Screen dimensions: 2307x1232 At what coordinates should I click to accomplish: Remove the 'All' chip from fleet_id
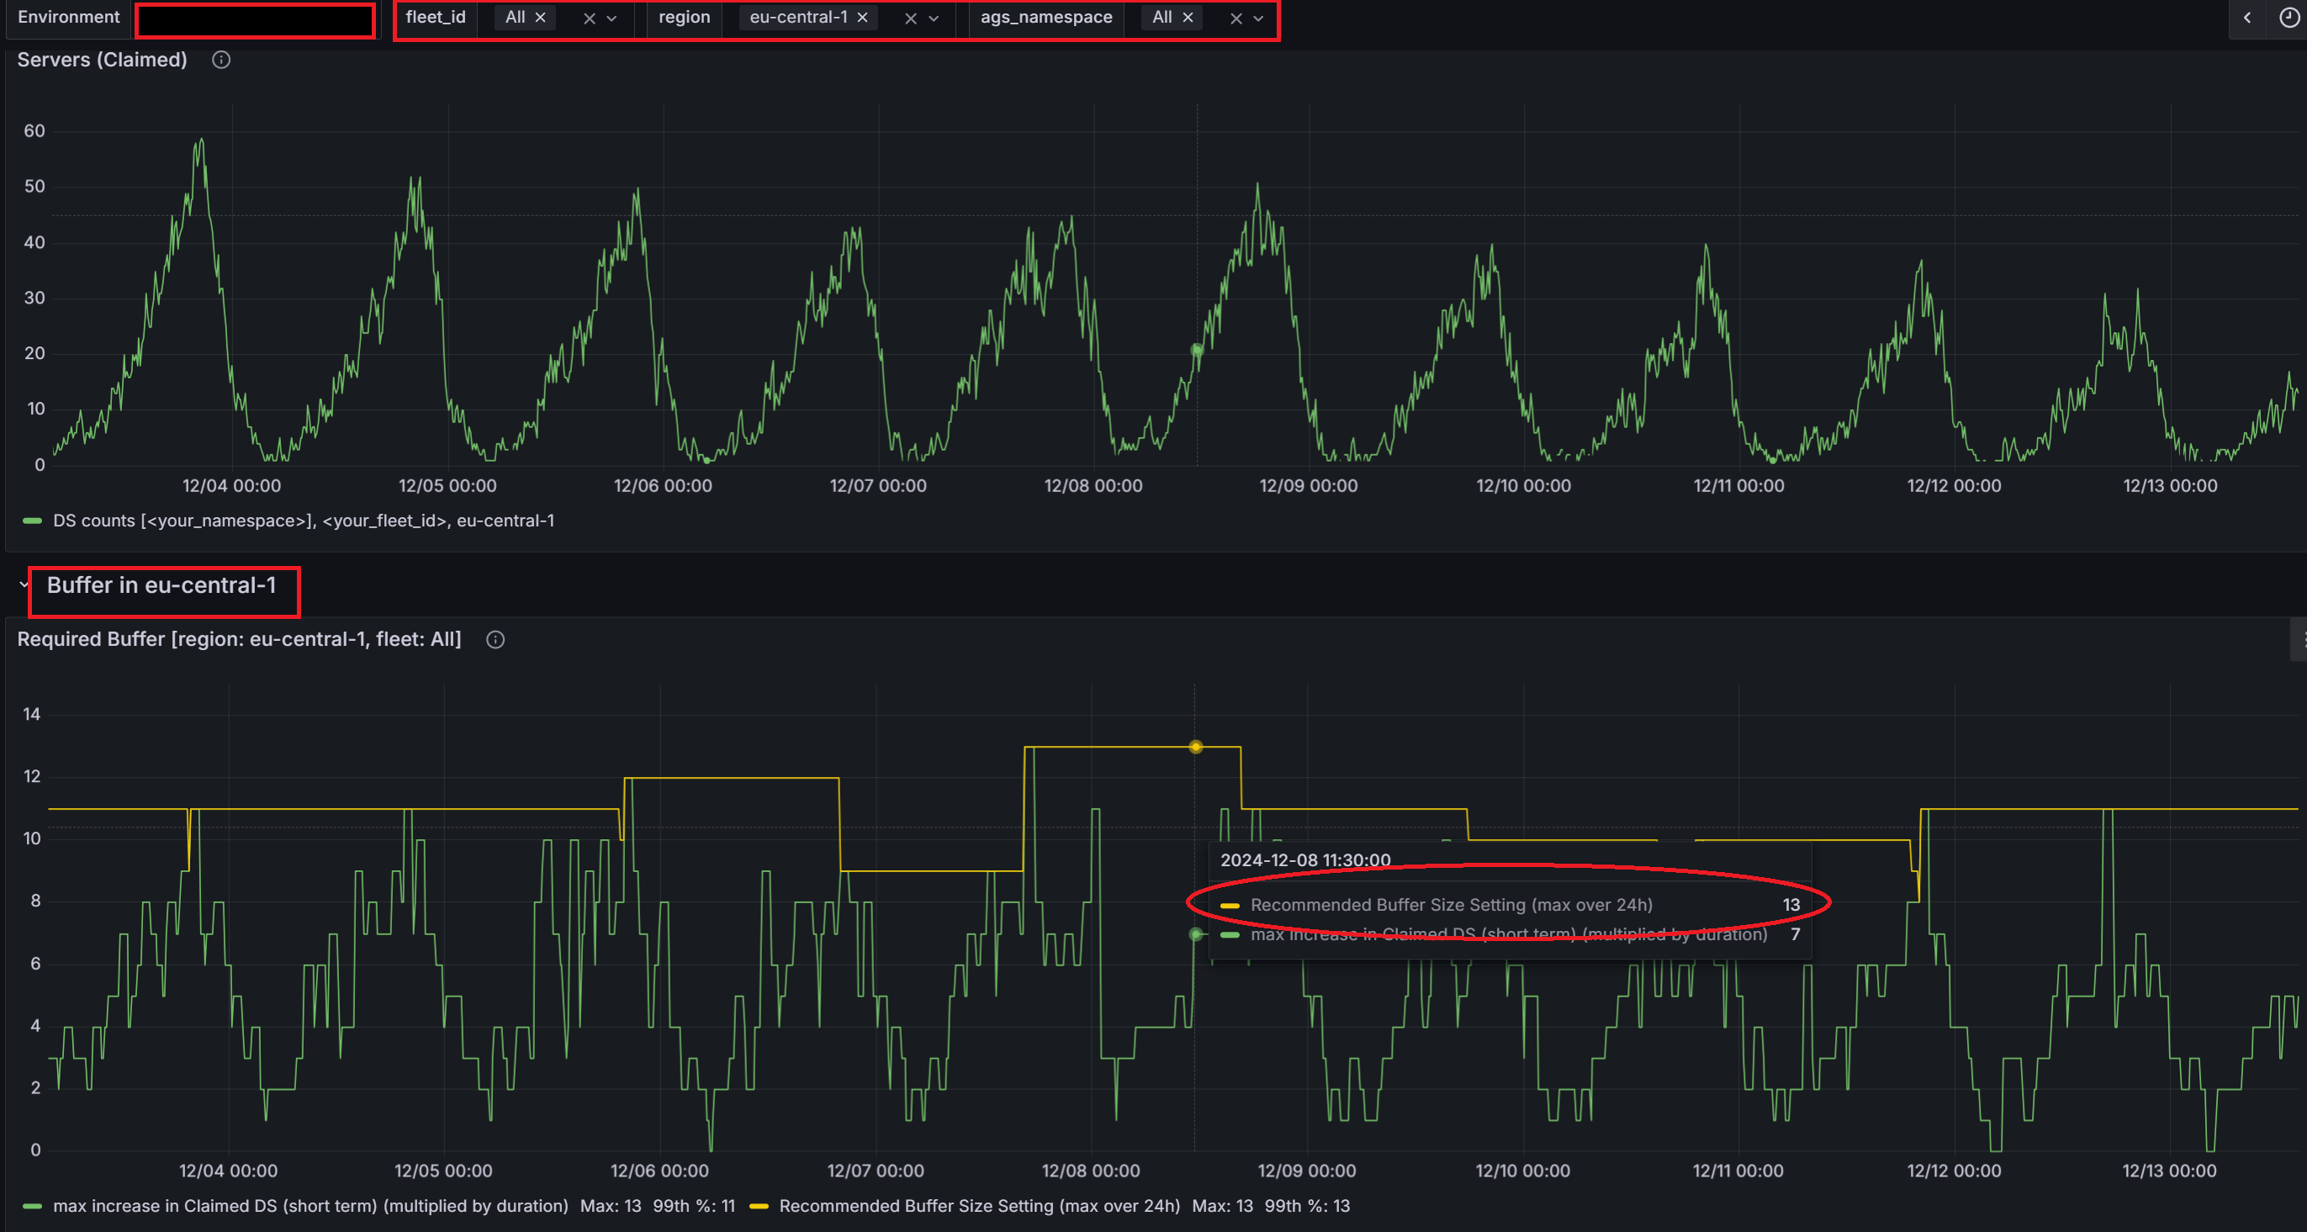[540, 18]
